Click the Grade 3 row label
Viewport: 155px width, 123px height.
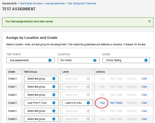pos(12,103)
